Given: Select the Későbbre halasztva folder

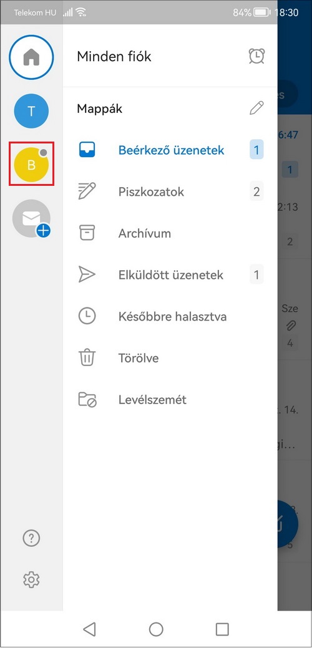Looking at the screenshot, I should tap(170, 317).
